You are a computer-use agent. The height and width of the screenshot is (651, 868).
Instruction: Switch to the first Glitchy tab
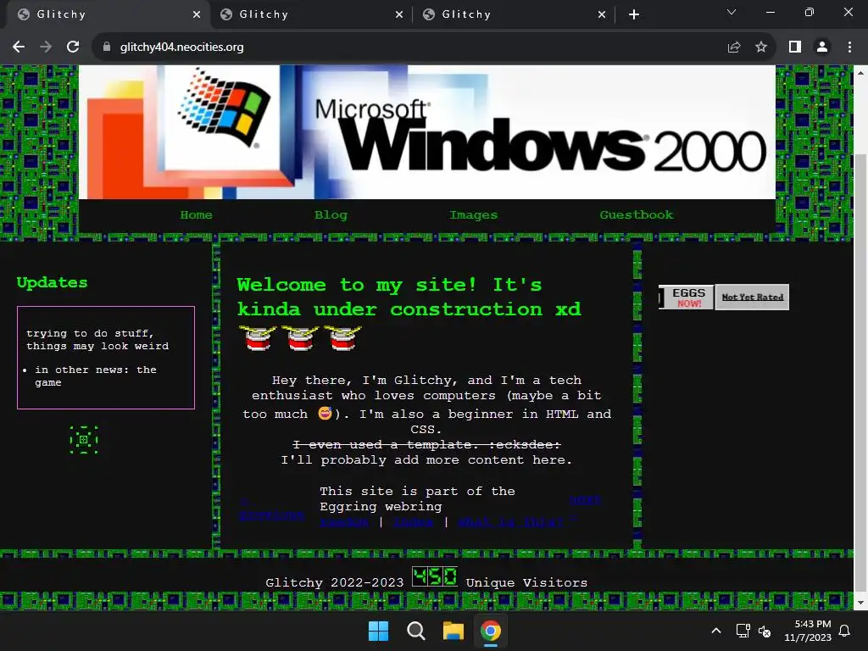pos(108,14)
